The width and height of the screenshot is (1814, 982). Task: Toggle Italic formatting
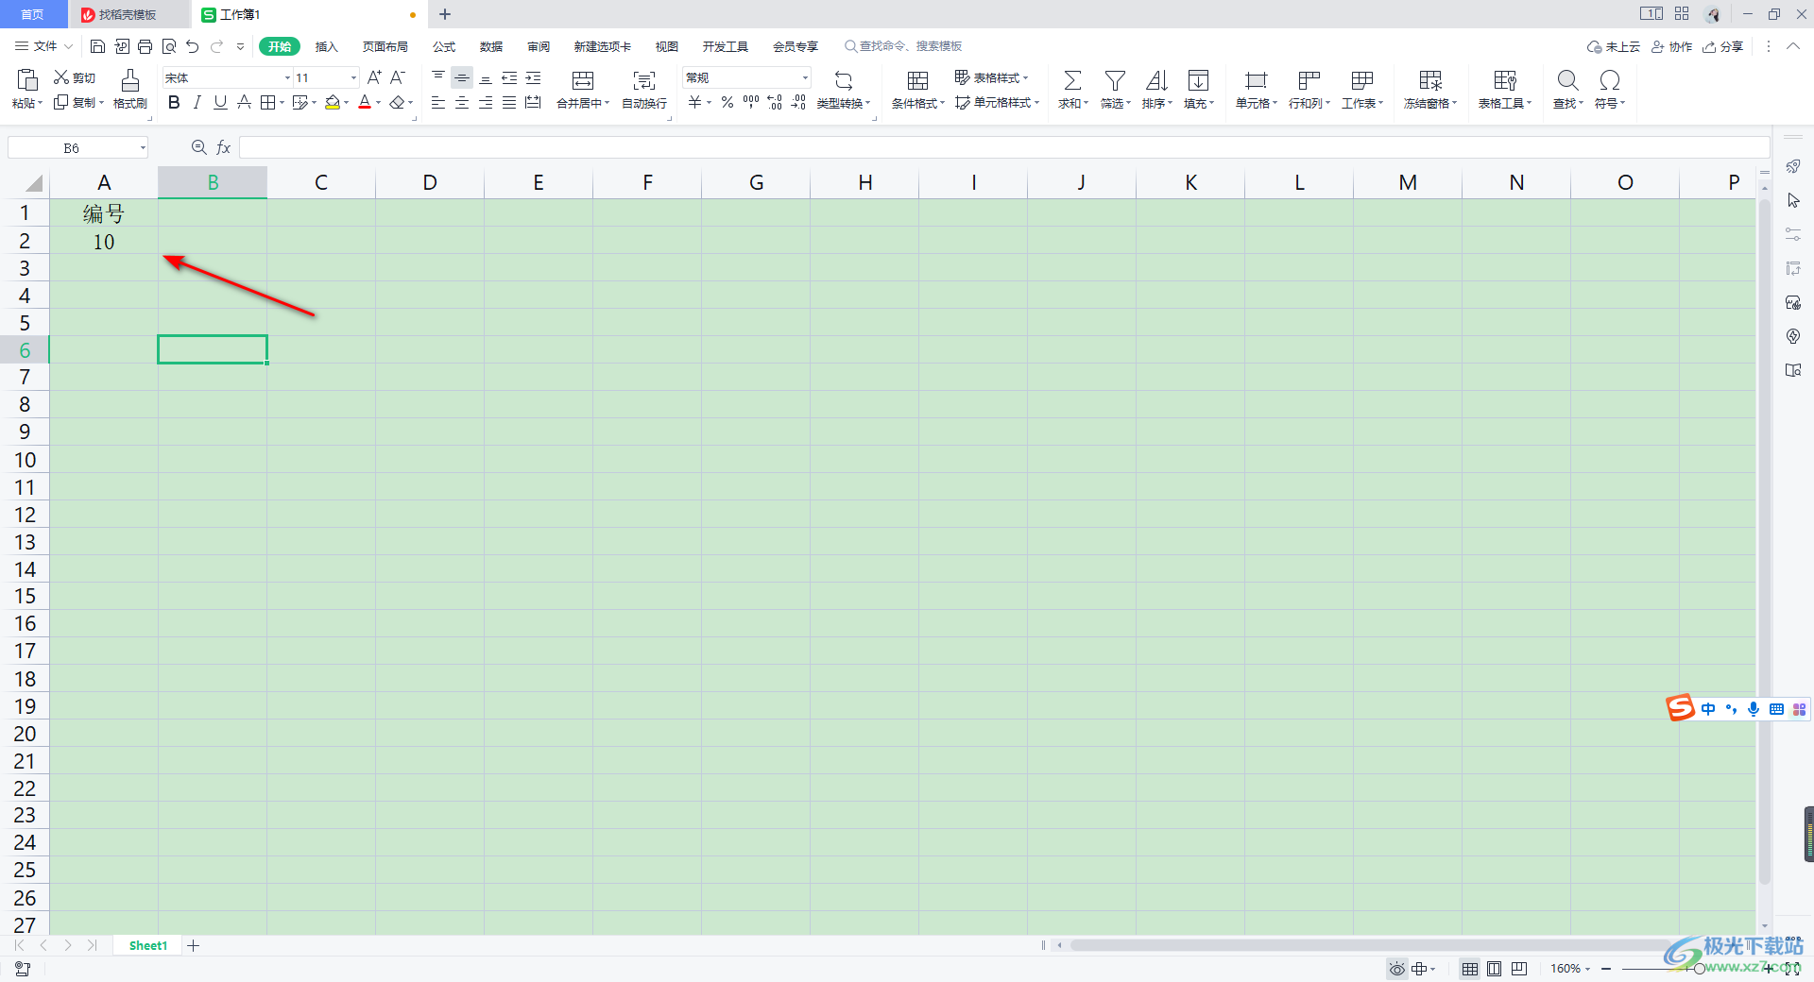[x=197, y=102]
